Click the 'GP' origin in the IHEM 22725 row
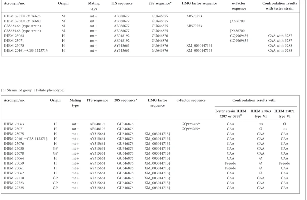Viewport: 307px width, 200px height. [55, 188]
